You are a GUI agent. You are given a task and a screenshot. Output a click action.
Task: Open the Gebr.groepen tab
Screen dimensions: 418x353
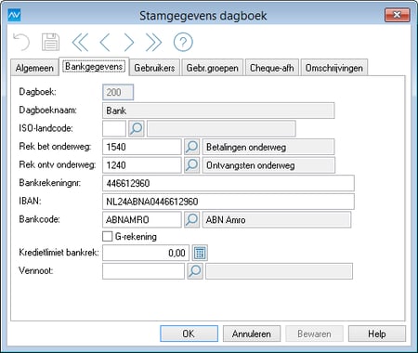(x=213, y=68)
